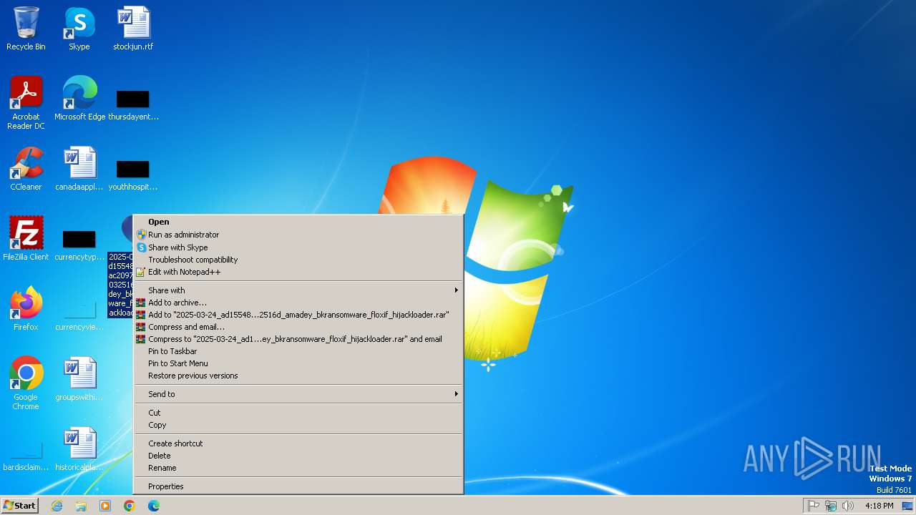The height and width of the screenshot is (515, 916).
Task: Open Google Chrome desktop shortcut
Action: pos(26,383)
